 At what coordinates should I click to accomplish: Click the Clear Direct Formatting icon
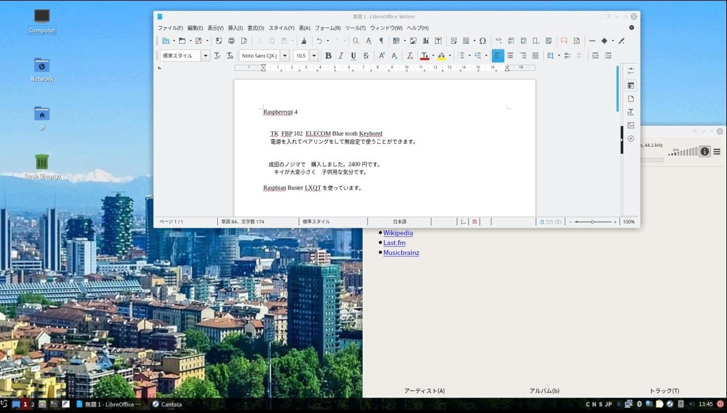(x=410, y=56)
